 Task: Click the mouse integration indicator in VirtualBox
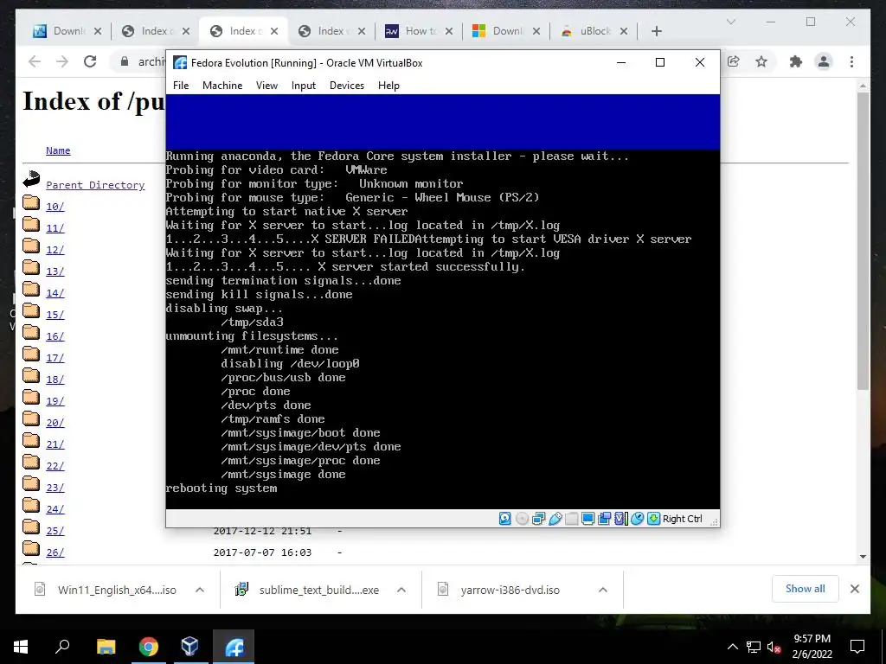[637, 519]
